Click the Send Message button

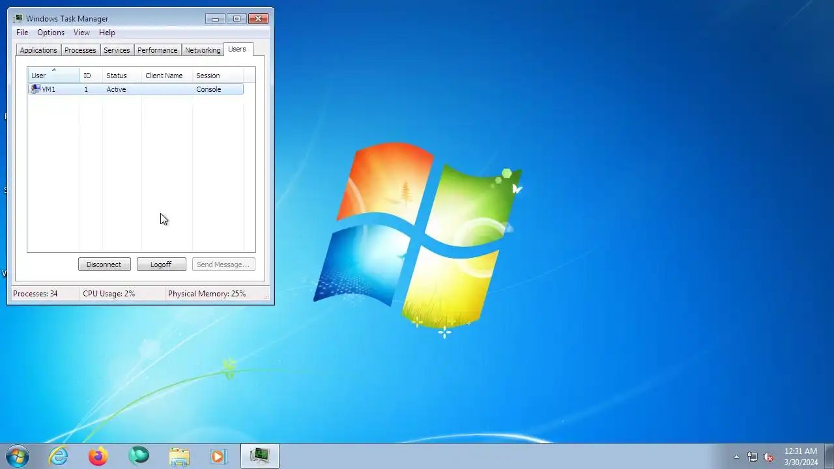coord(223,264)
